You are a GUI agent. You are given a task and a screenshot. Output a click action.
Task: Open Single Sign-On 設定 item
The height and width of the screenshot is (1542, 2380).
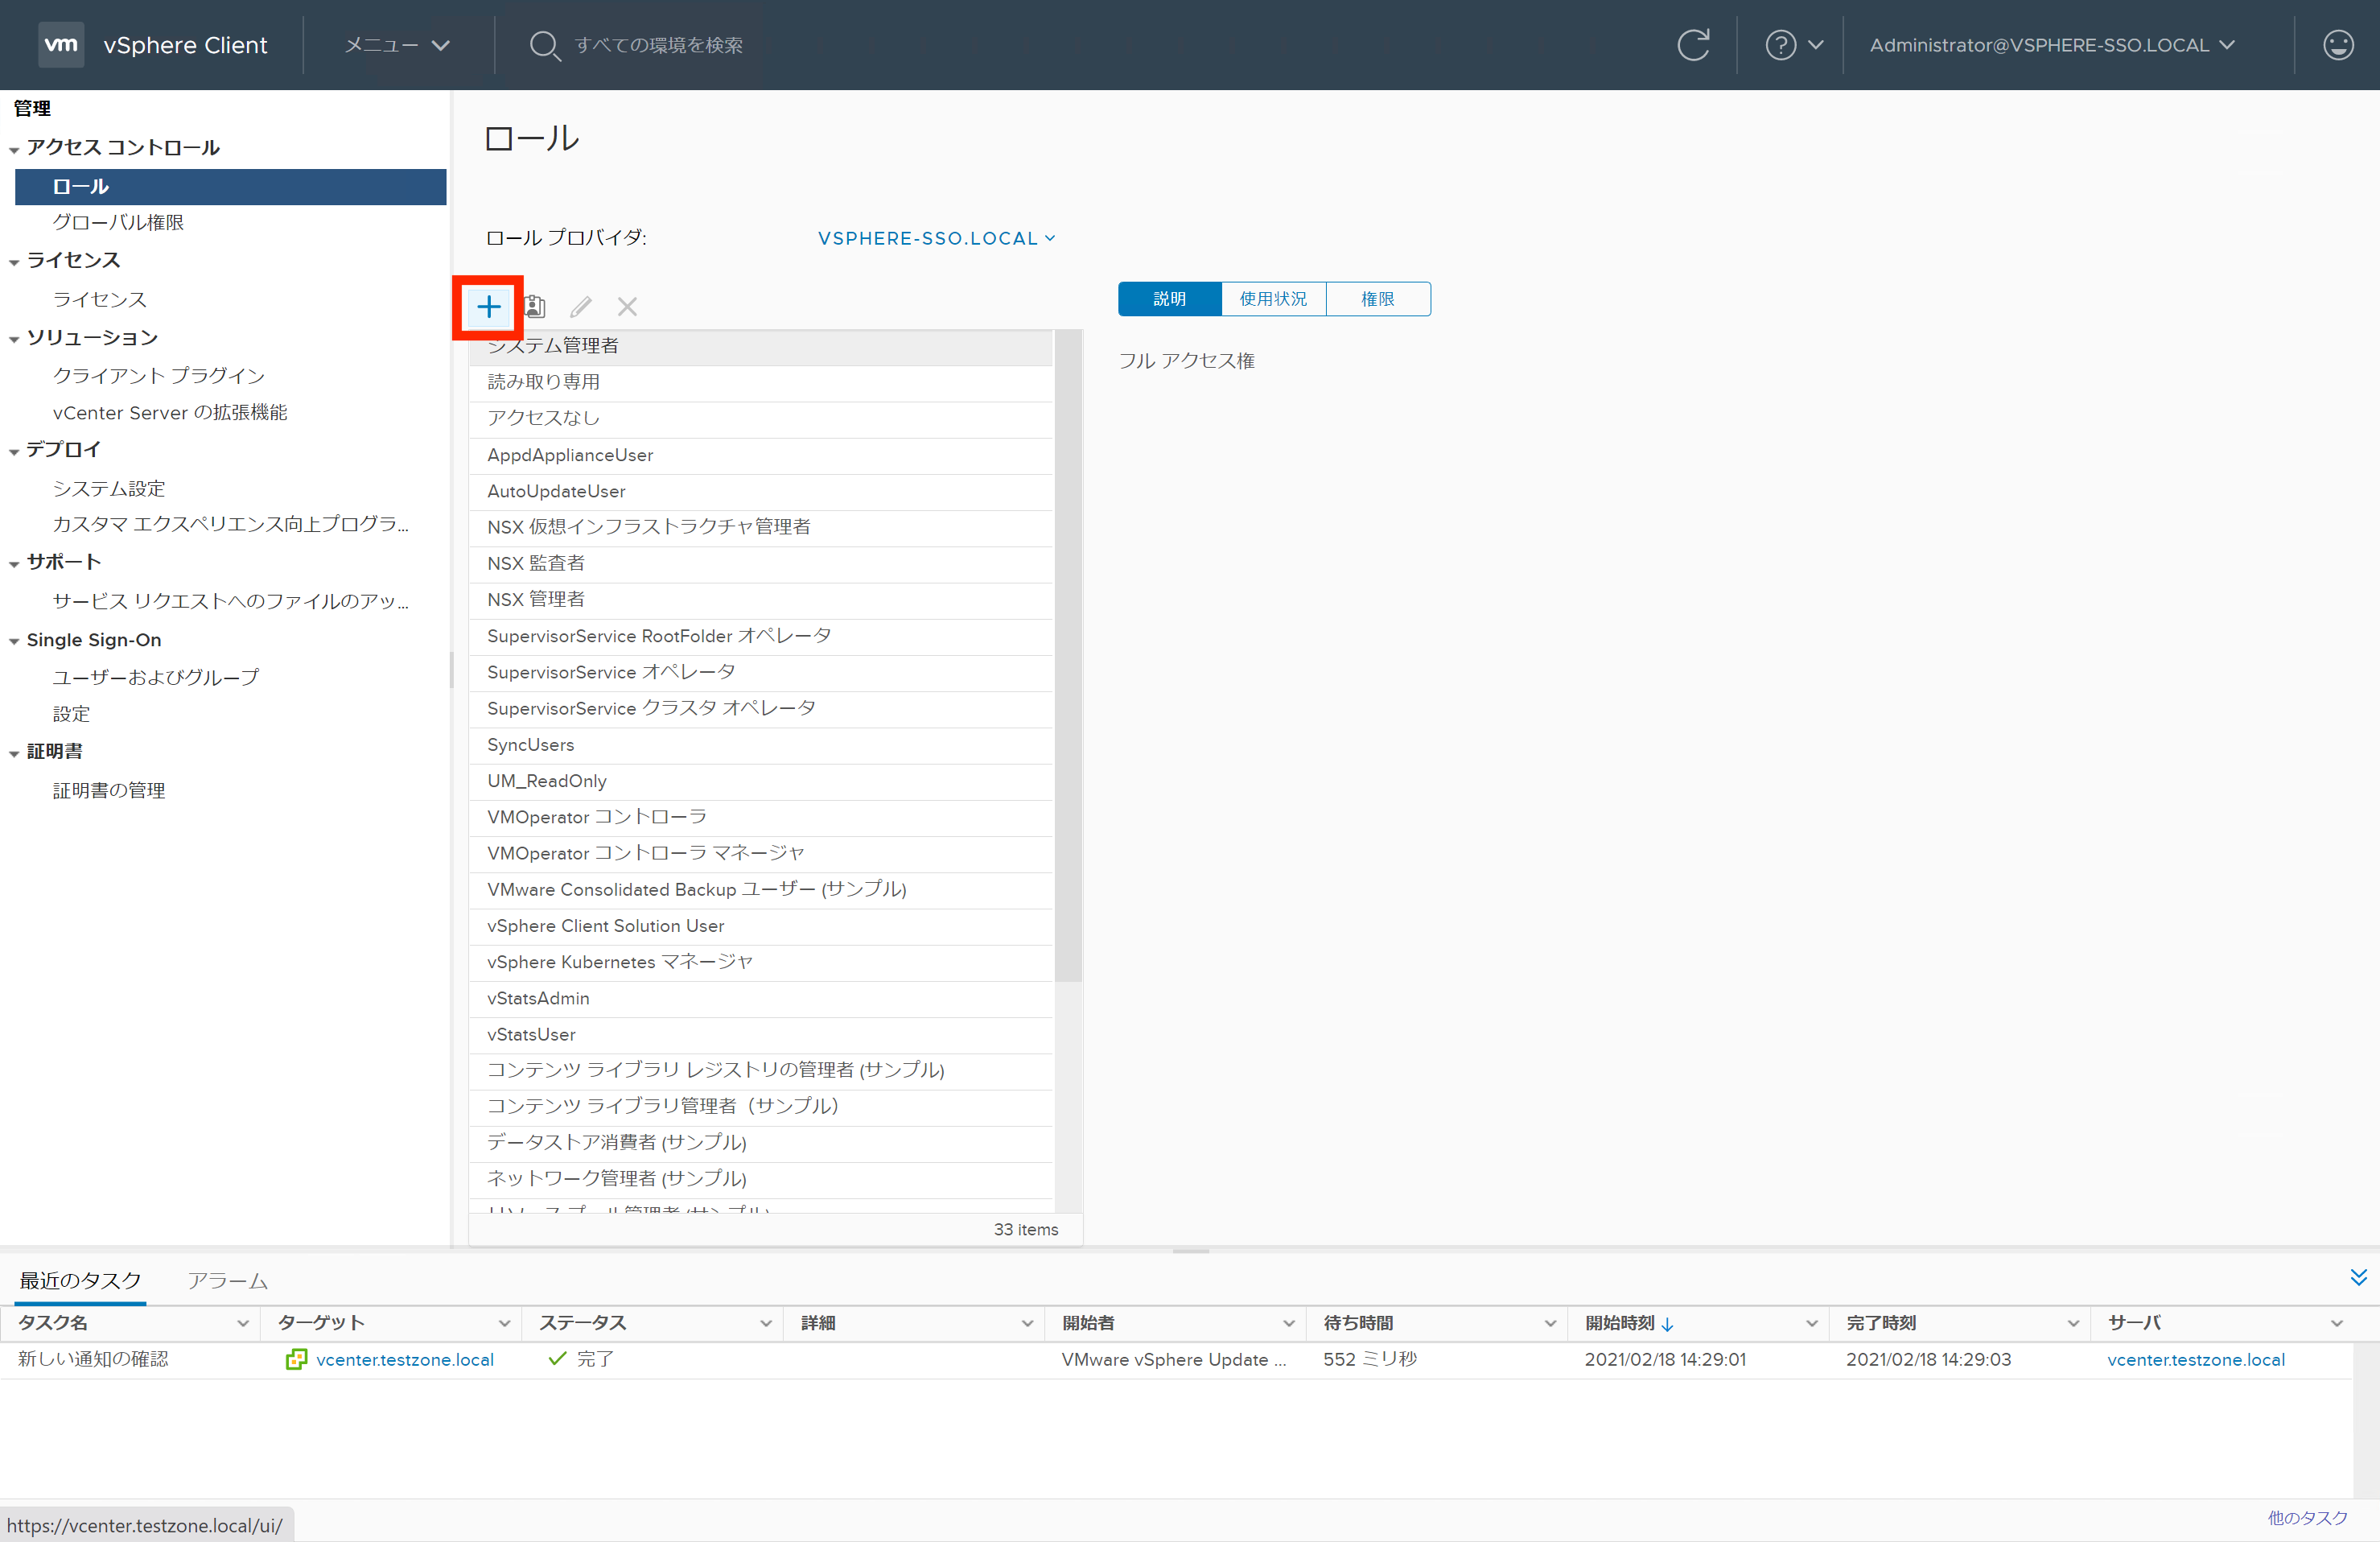71,714
